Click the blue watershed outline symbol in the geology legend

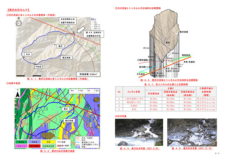(78, 147)
